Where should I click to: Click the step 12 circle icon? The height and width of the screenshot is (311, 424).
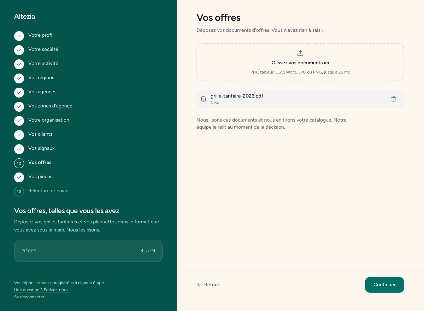click(19, 192)
